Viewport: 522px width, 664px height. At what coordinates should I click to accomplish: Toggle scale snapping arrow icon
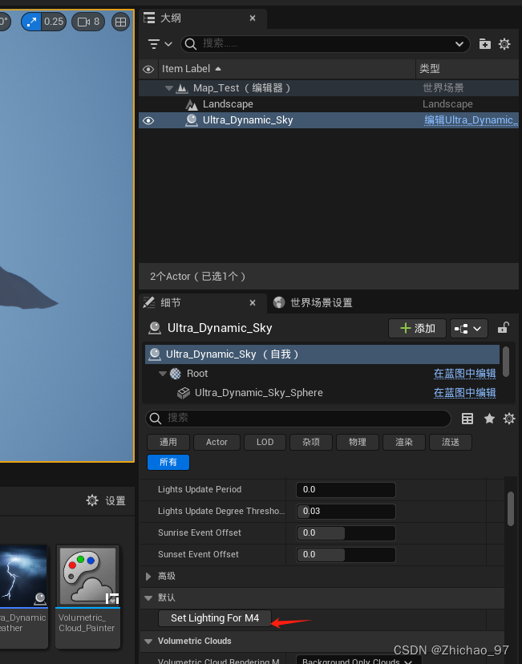click(31, 22)
